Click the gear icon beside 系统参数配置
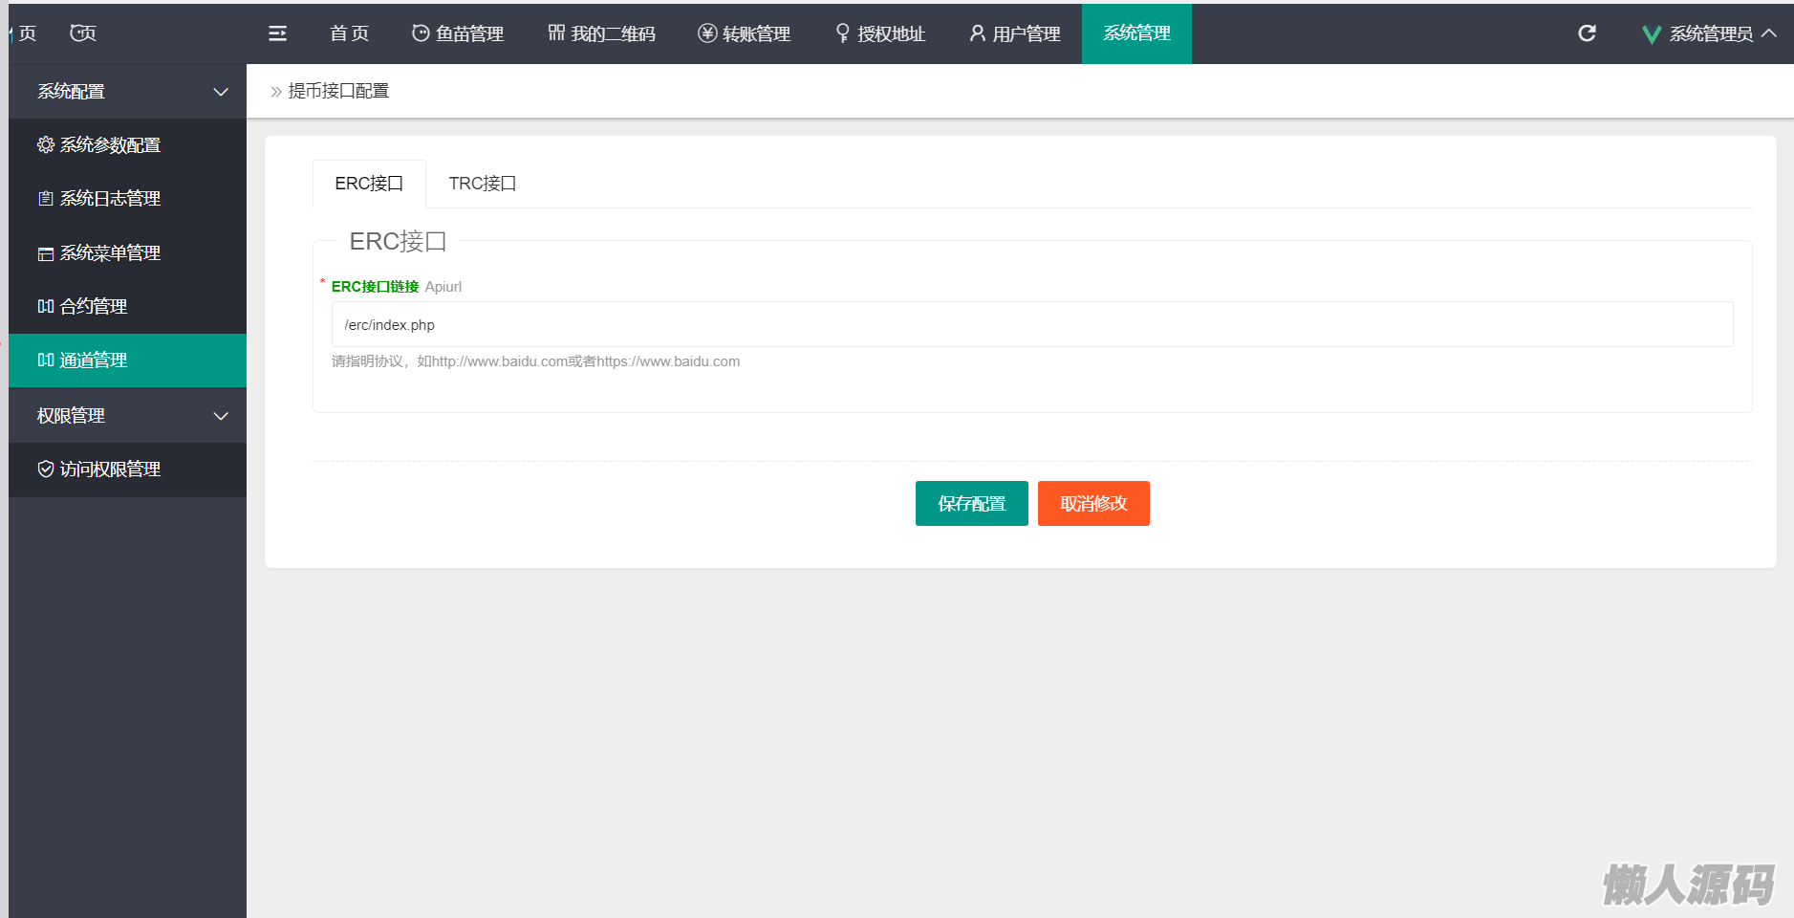This screenshot has height=918, width=1794. 46,144
